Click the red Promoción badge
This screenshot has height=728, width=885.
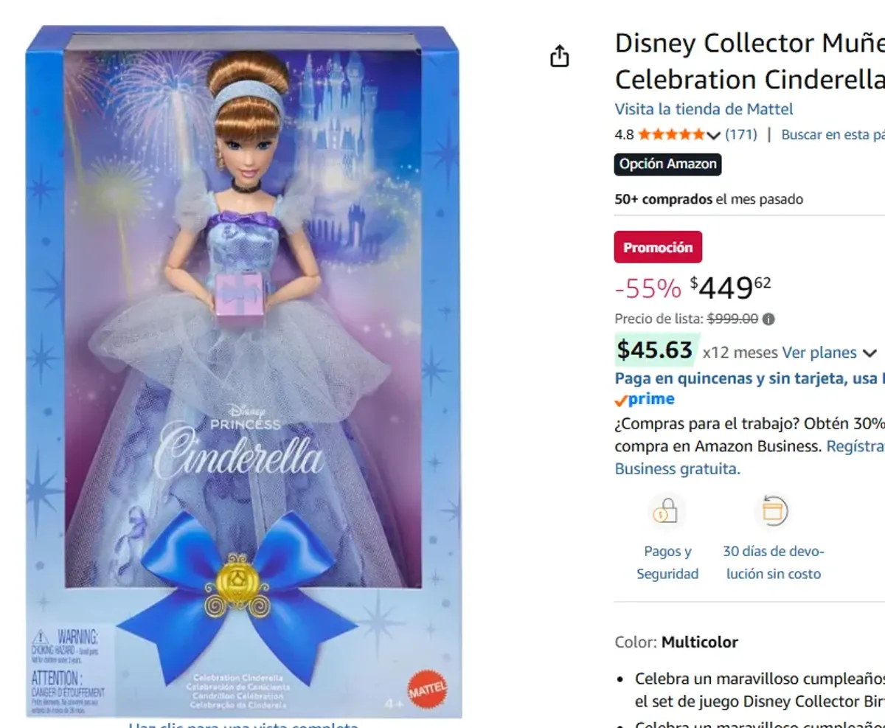click(658, 246)
